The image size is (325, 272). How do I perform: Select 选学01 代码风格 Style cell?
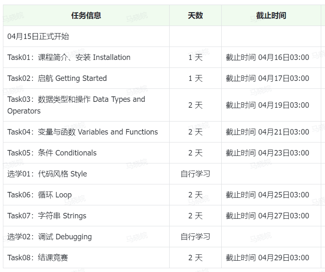click(86, 174)
